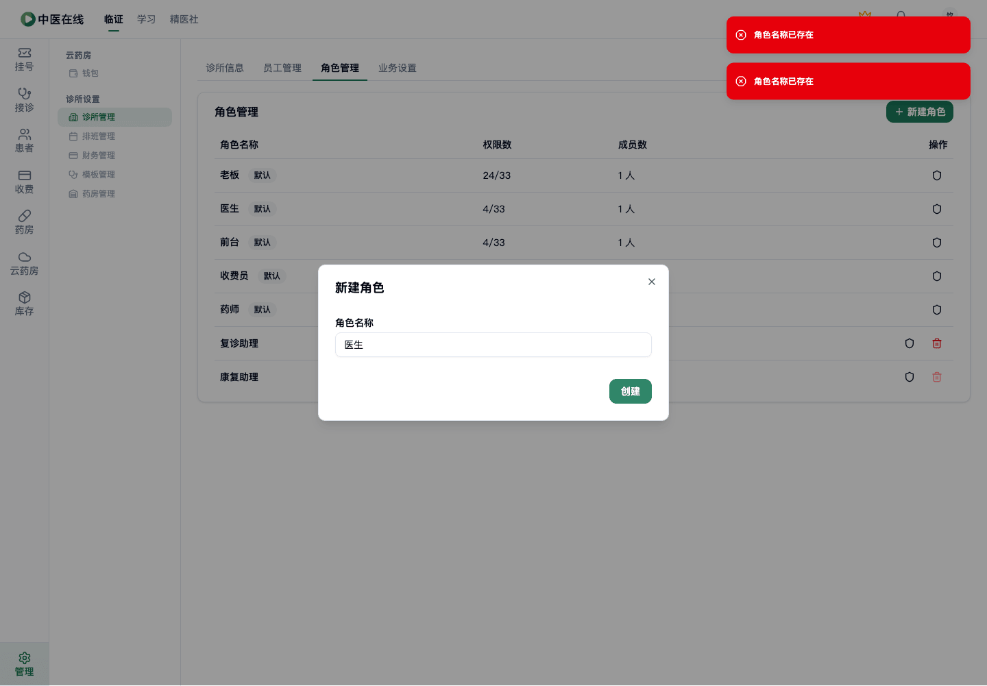Open permissions shield for 医生 role

[x=936, y=209]
